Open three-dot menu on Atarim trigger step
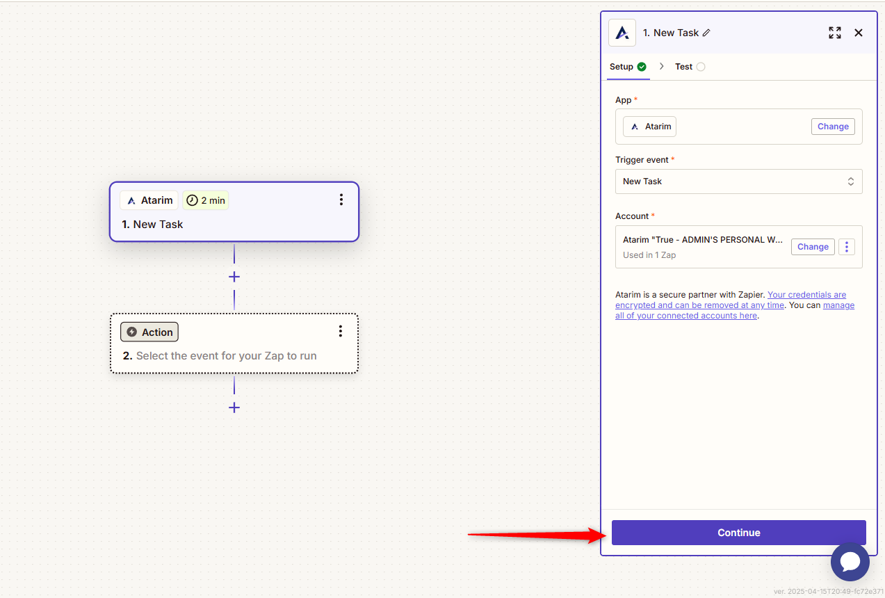Viewport: 885px width, 598px height. 341,200
